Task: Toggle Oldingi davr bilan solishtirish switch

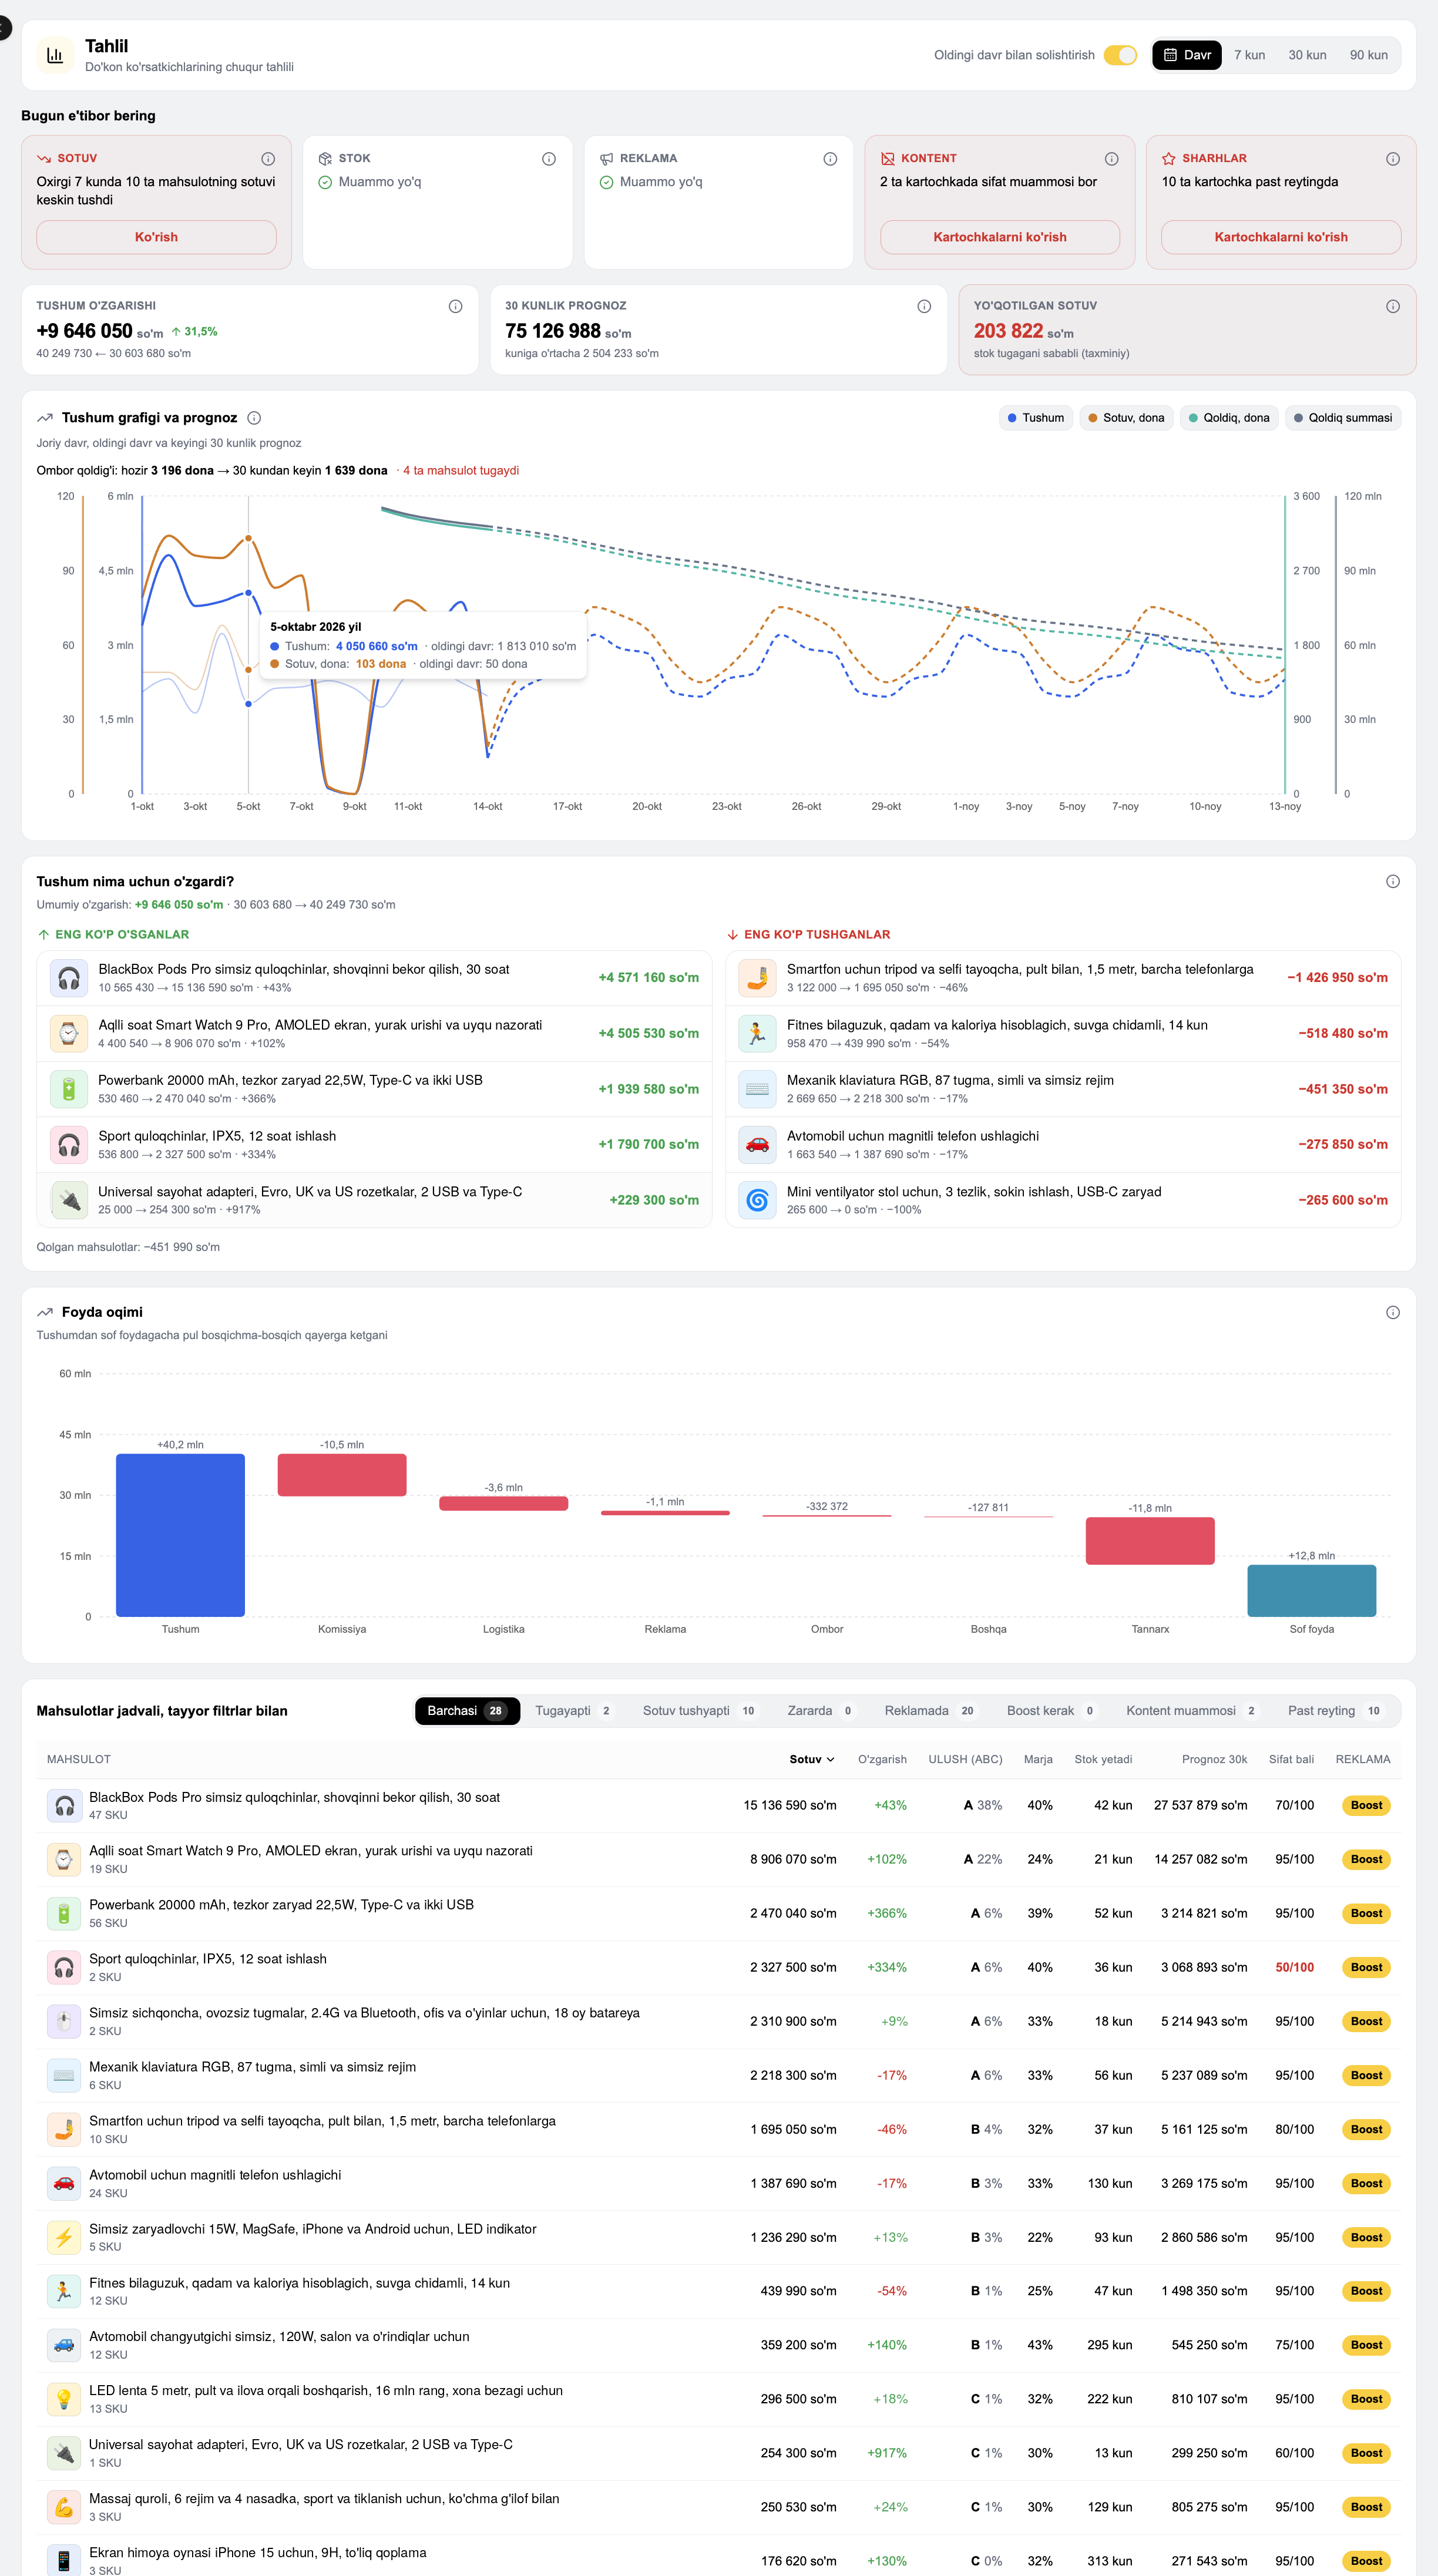Action: [1120, 55]
